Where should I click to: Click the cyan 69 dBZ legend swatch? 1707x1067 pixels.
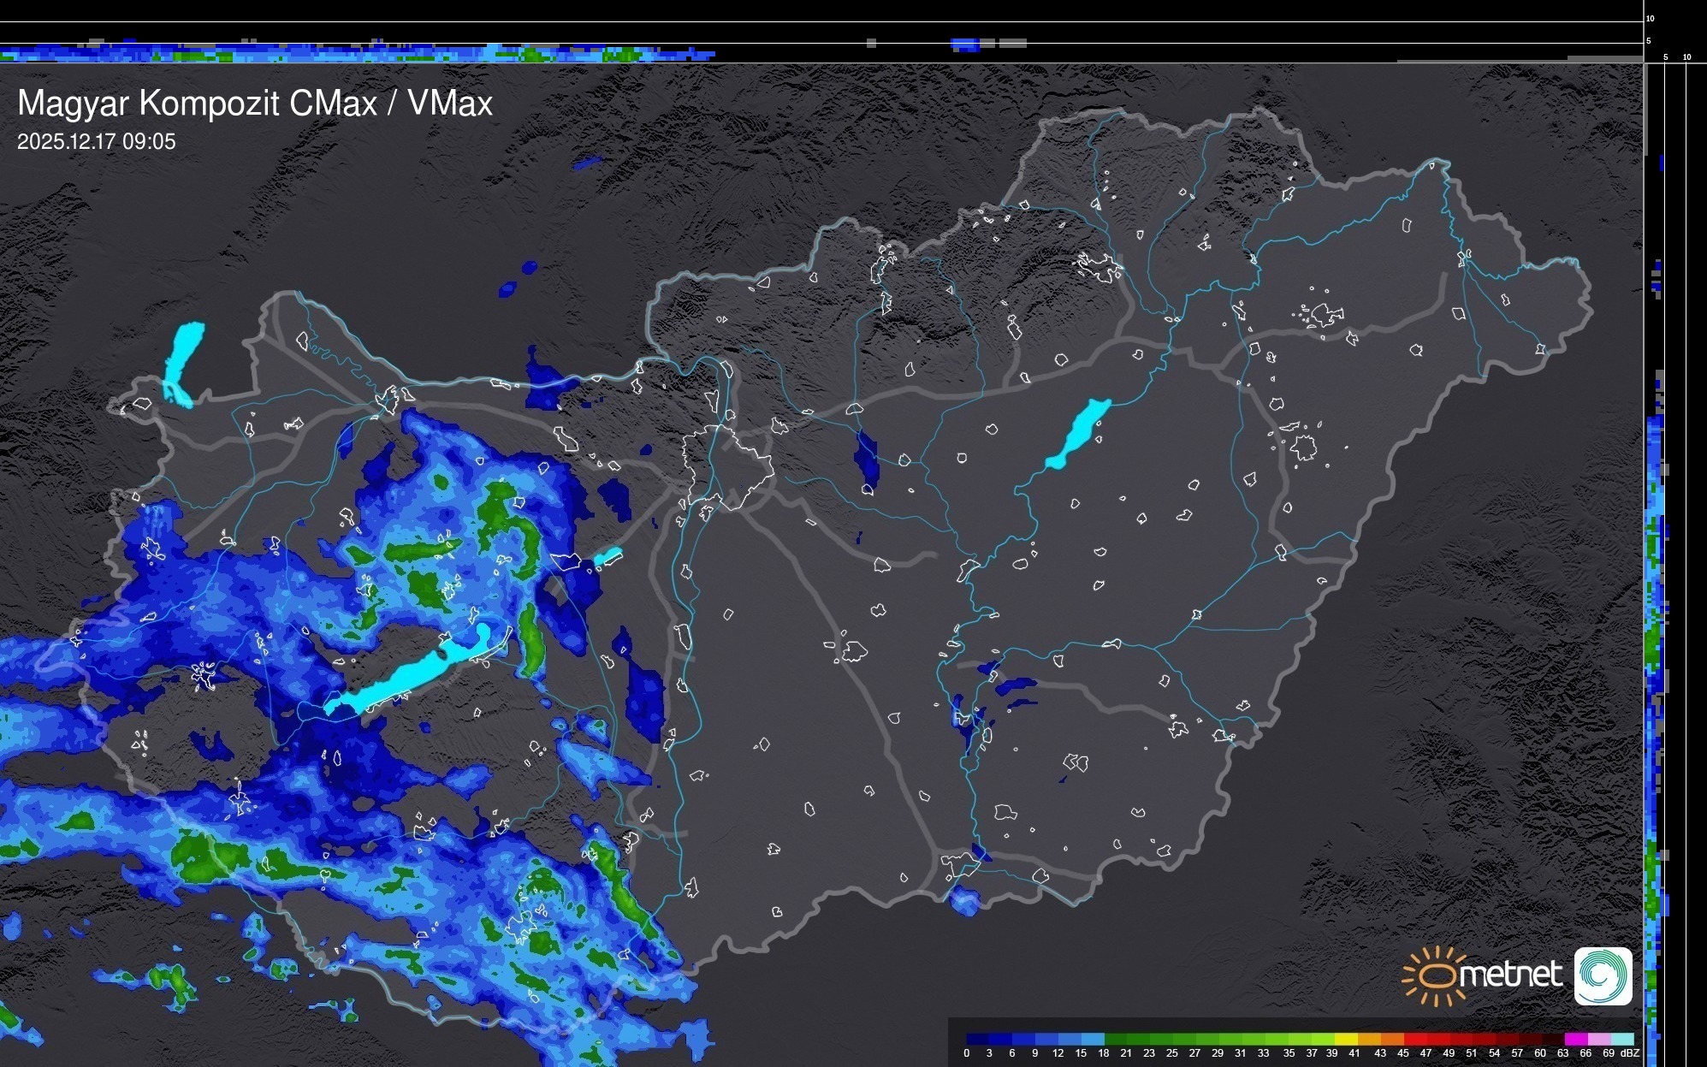coord(1621,1039)
